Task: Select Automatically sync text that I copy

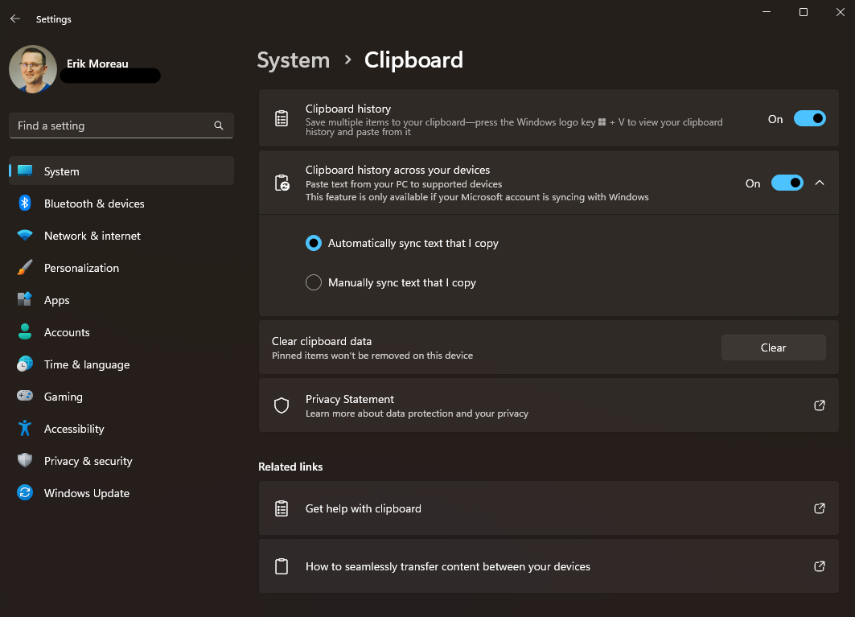Action: click(x=314, y=243)
